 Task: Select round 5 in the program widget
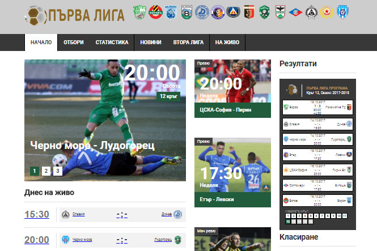pyautogui.click(x=311, y=216)
